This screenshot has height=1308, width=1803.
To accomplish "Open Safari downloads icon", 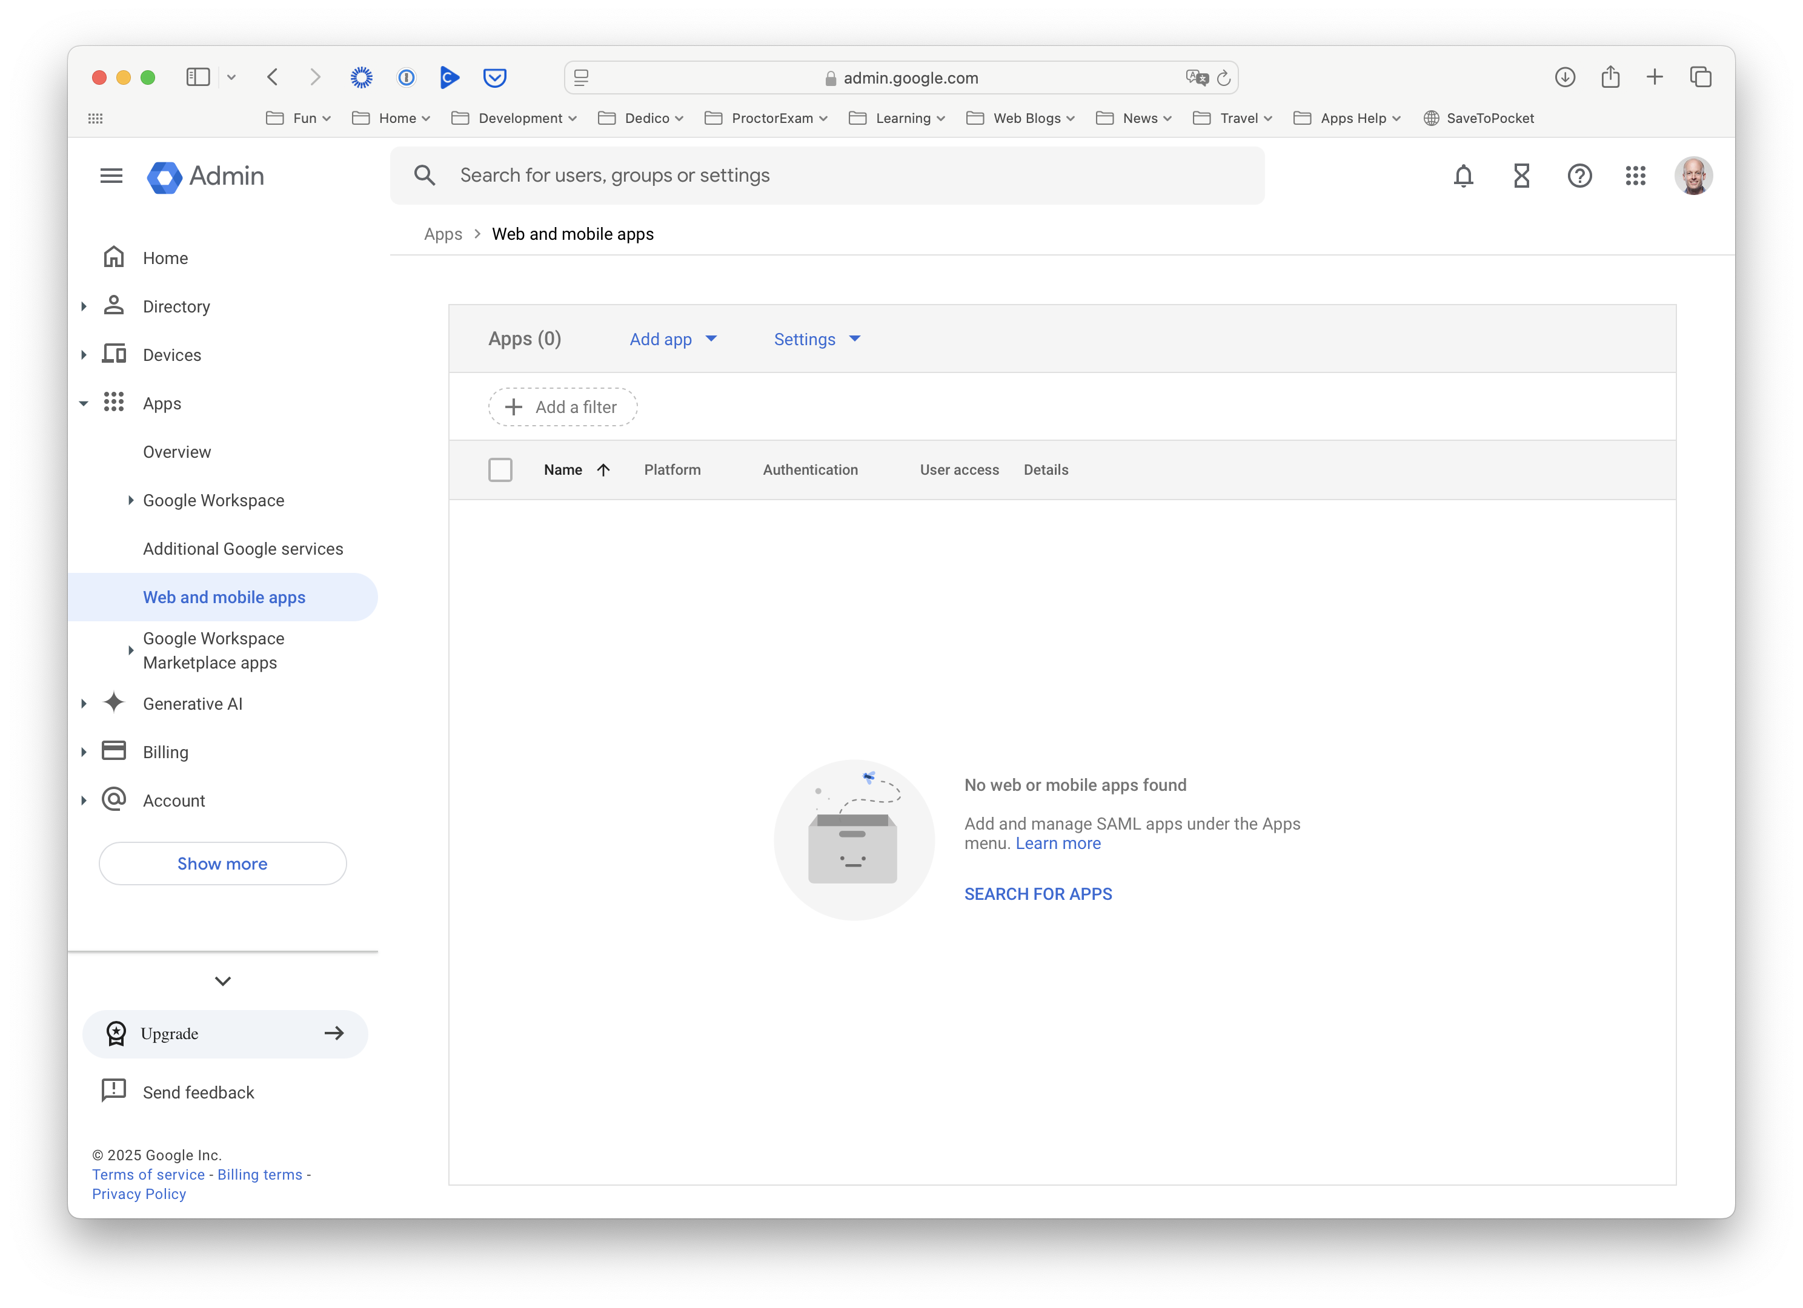I will point(1566,77).
